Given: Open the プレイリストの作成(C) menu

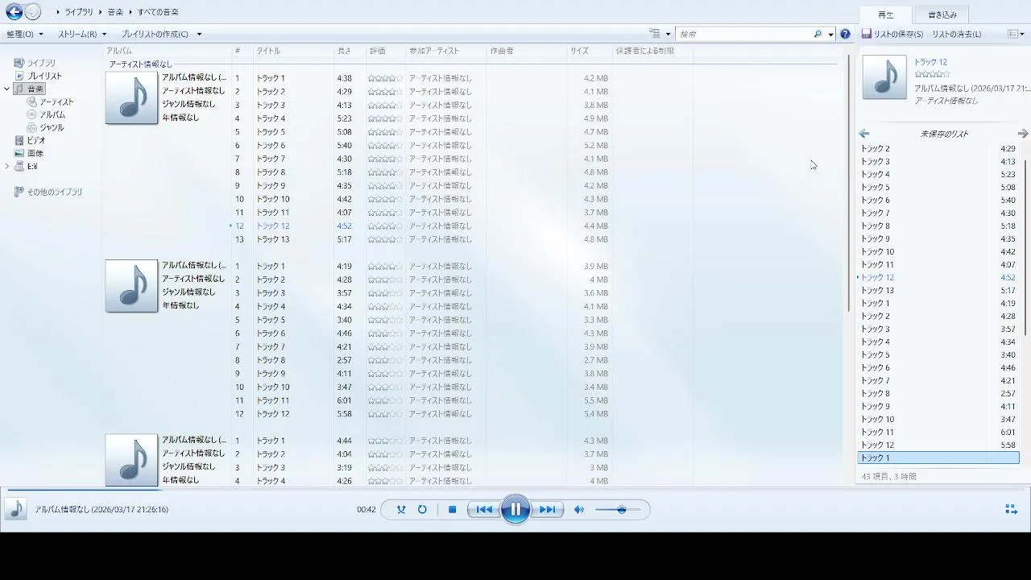Looking at the screenshot, I should [155, 34].
